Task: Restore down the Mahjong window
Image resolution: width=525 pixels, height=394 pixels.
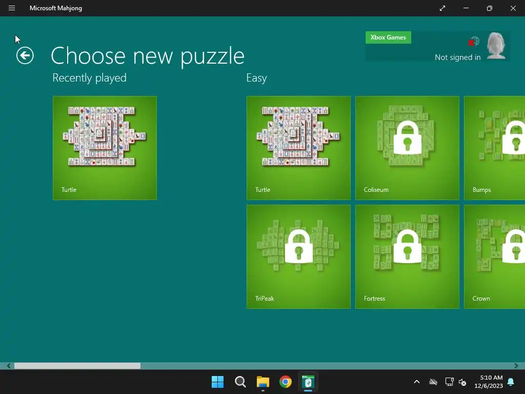Action: point(489,8)
